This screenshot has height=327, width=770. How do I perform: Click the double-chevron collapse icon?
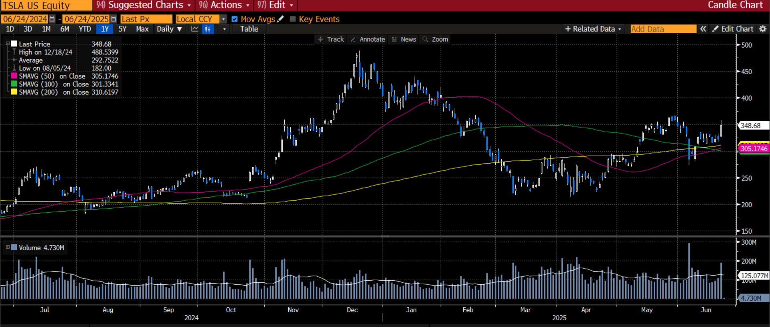click(703, 29)
